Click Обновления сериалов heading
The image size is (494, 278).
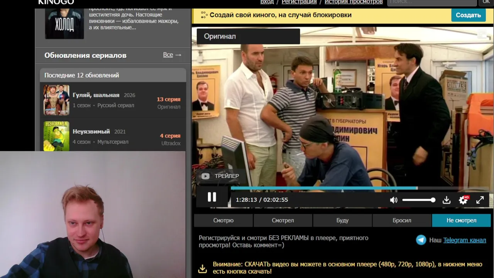point(85,55)
